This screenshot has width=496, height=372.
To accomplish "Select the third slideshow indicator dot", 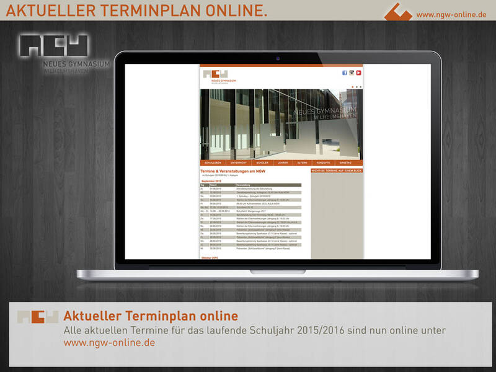I will tap(360, 87).
